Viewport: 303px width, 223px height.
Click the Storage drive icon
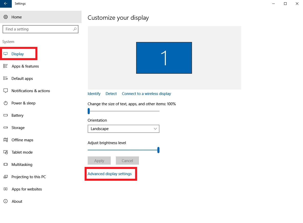(x=6, y=128)
